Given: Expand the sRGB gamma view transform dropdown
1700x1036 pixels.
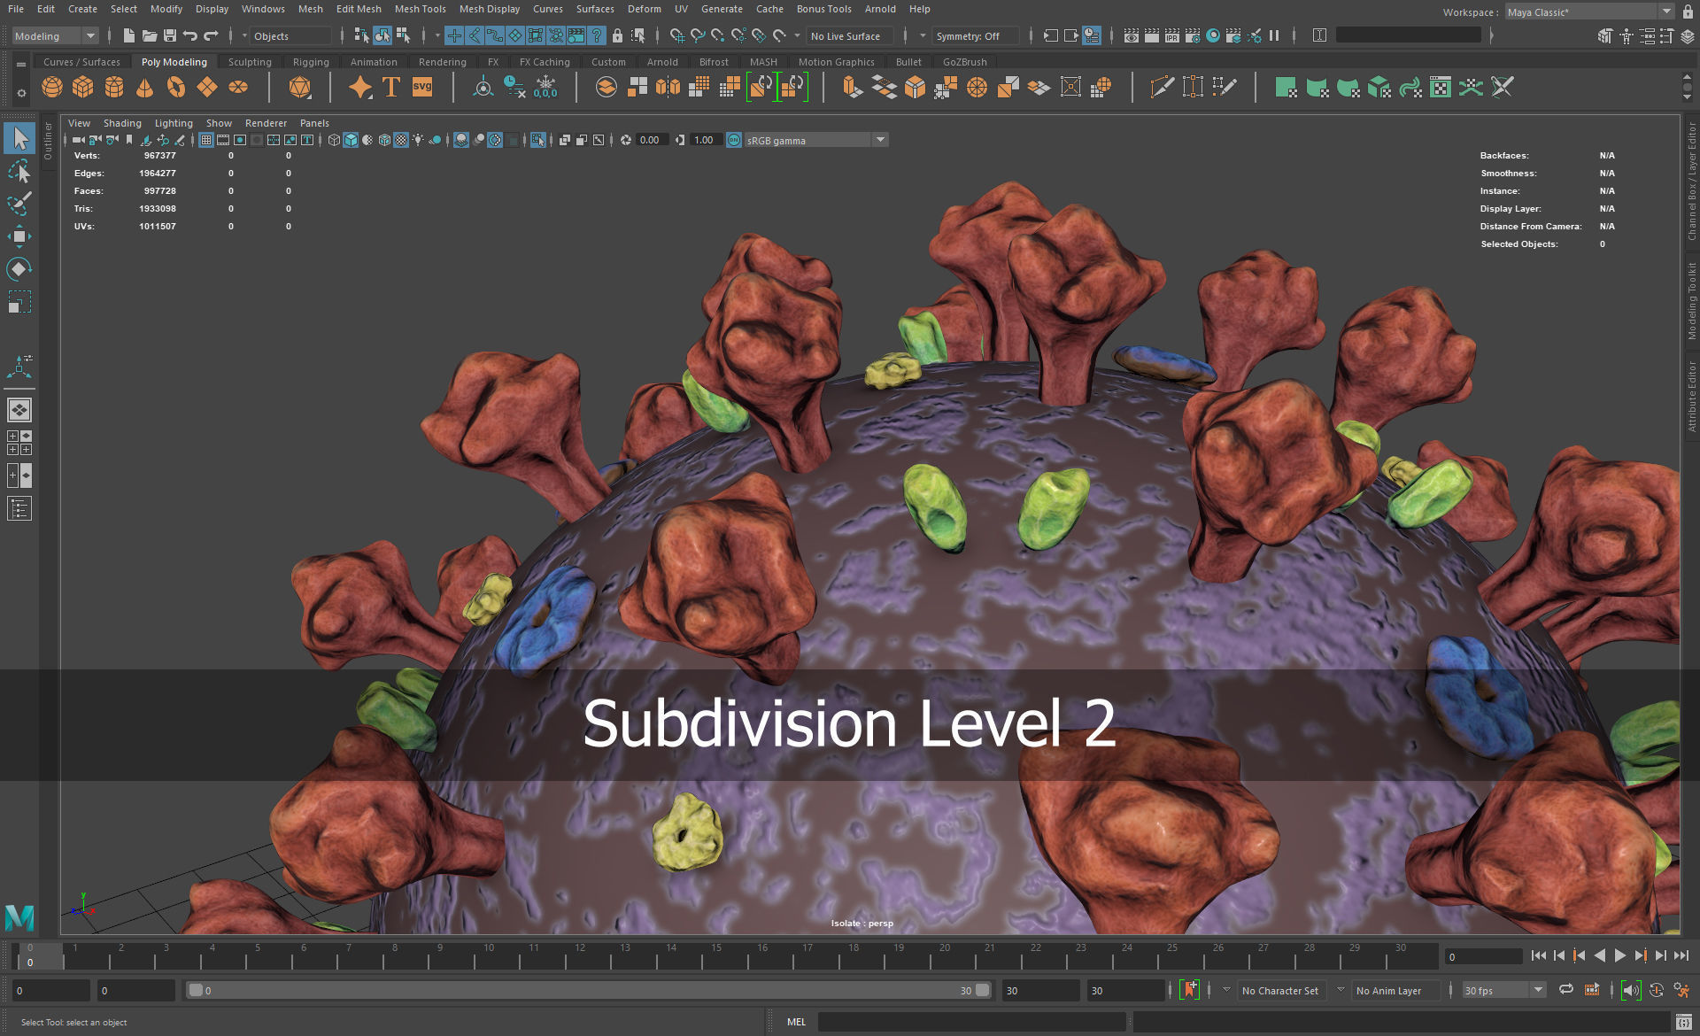Looking at the screenshot, I should pyautogui.click(x=880, y=140).
